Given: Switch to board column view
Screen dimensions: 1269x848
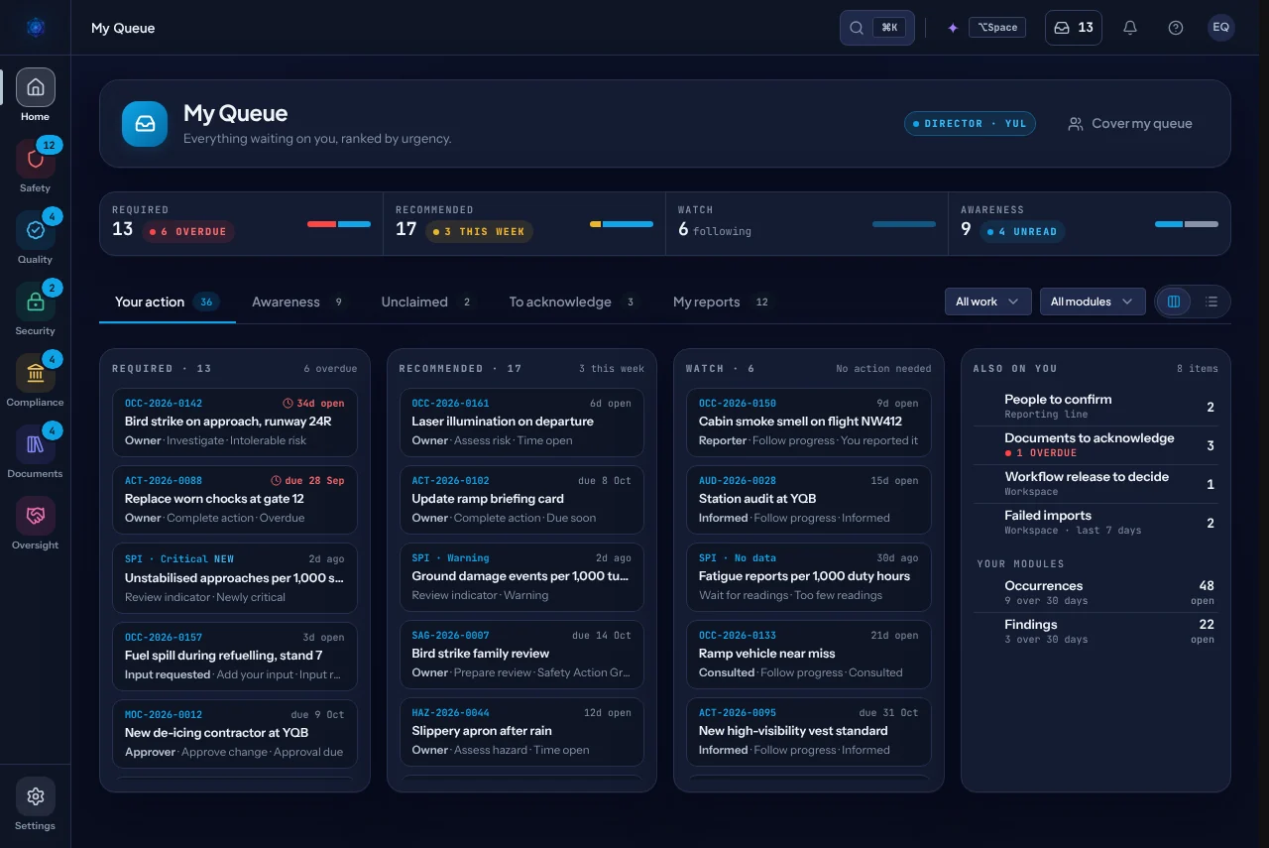Looking at the screenshot, I should [x=1174, y=302].
